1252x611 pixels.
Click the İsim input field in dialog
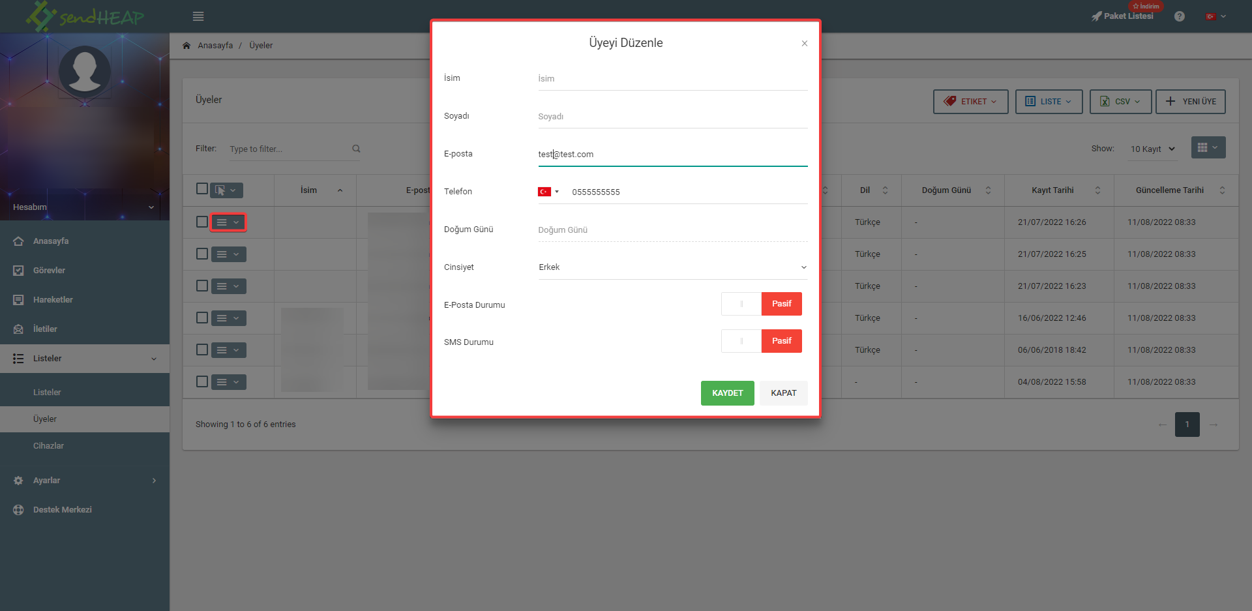click(x=672, y=79)
